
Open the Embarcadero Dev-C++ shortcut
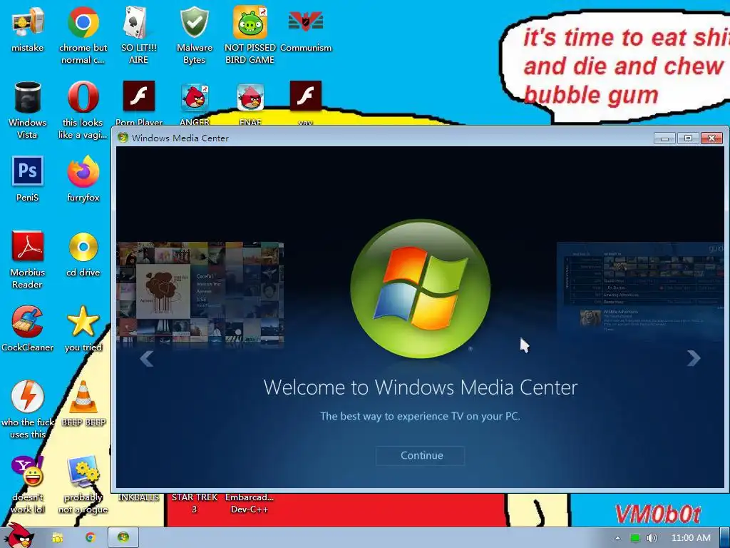click(250, 503)
